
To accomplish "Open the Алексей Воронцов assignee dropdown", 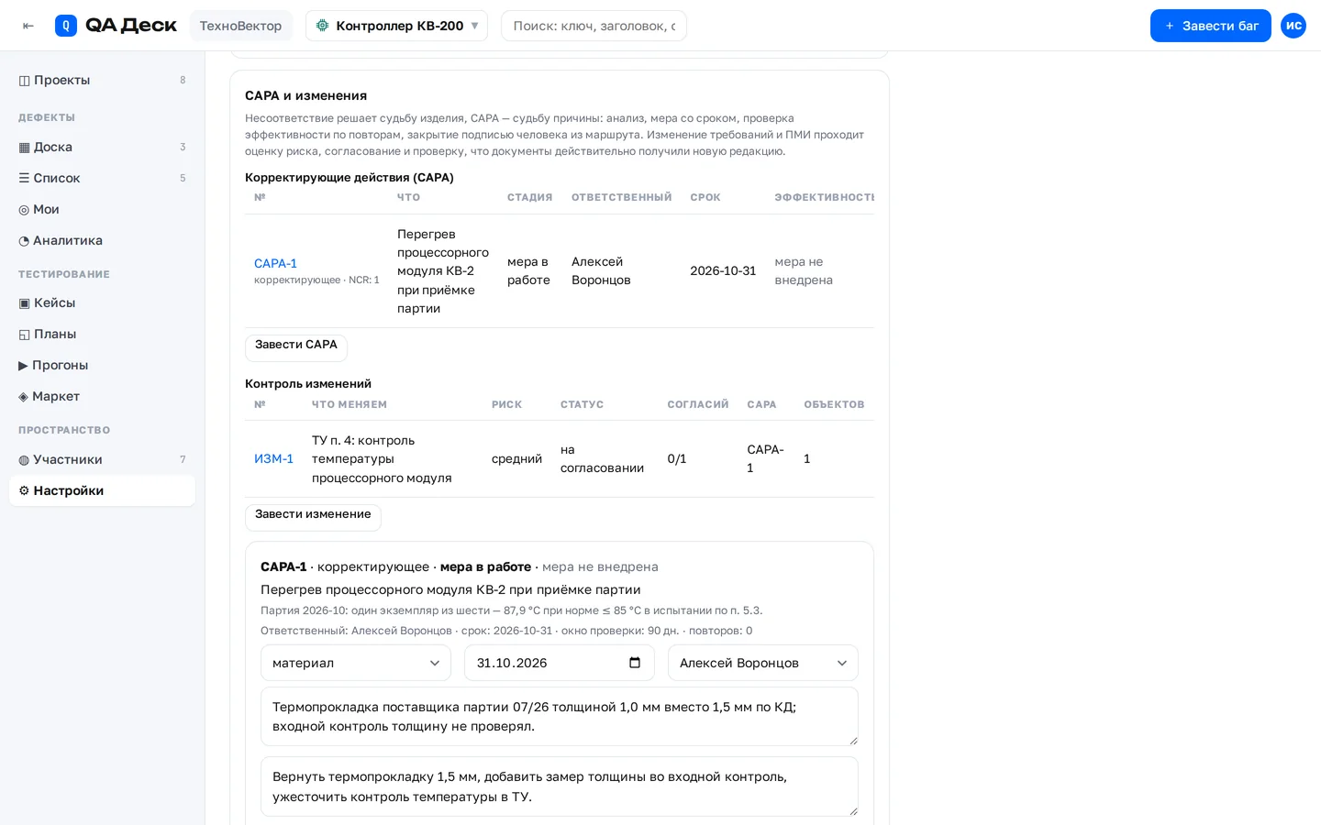I will click(763, 663).
